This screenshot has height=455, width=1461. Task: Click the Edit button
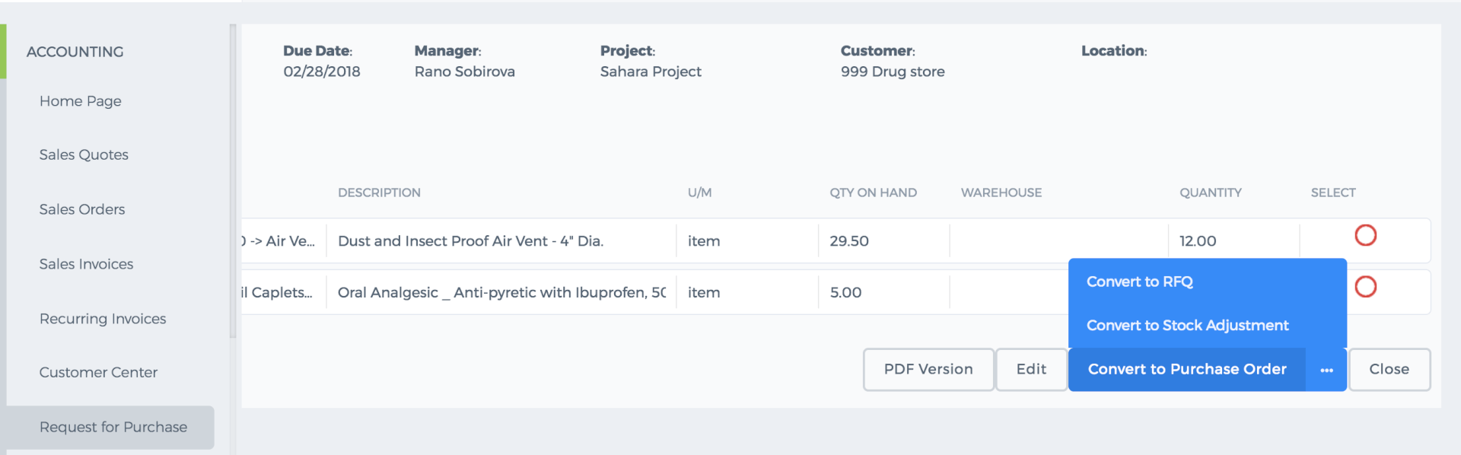tap(1031, 370)
